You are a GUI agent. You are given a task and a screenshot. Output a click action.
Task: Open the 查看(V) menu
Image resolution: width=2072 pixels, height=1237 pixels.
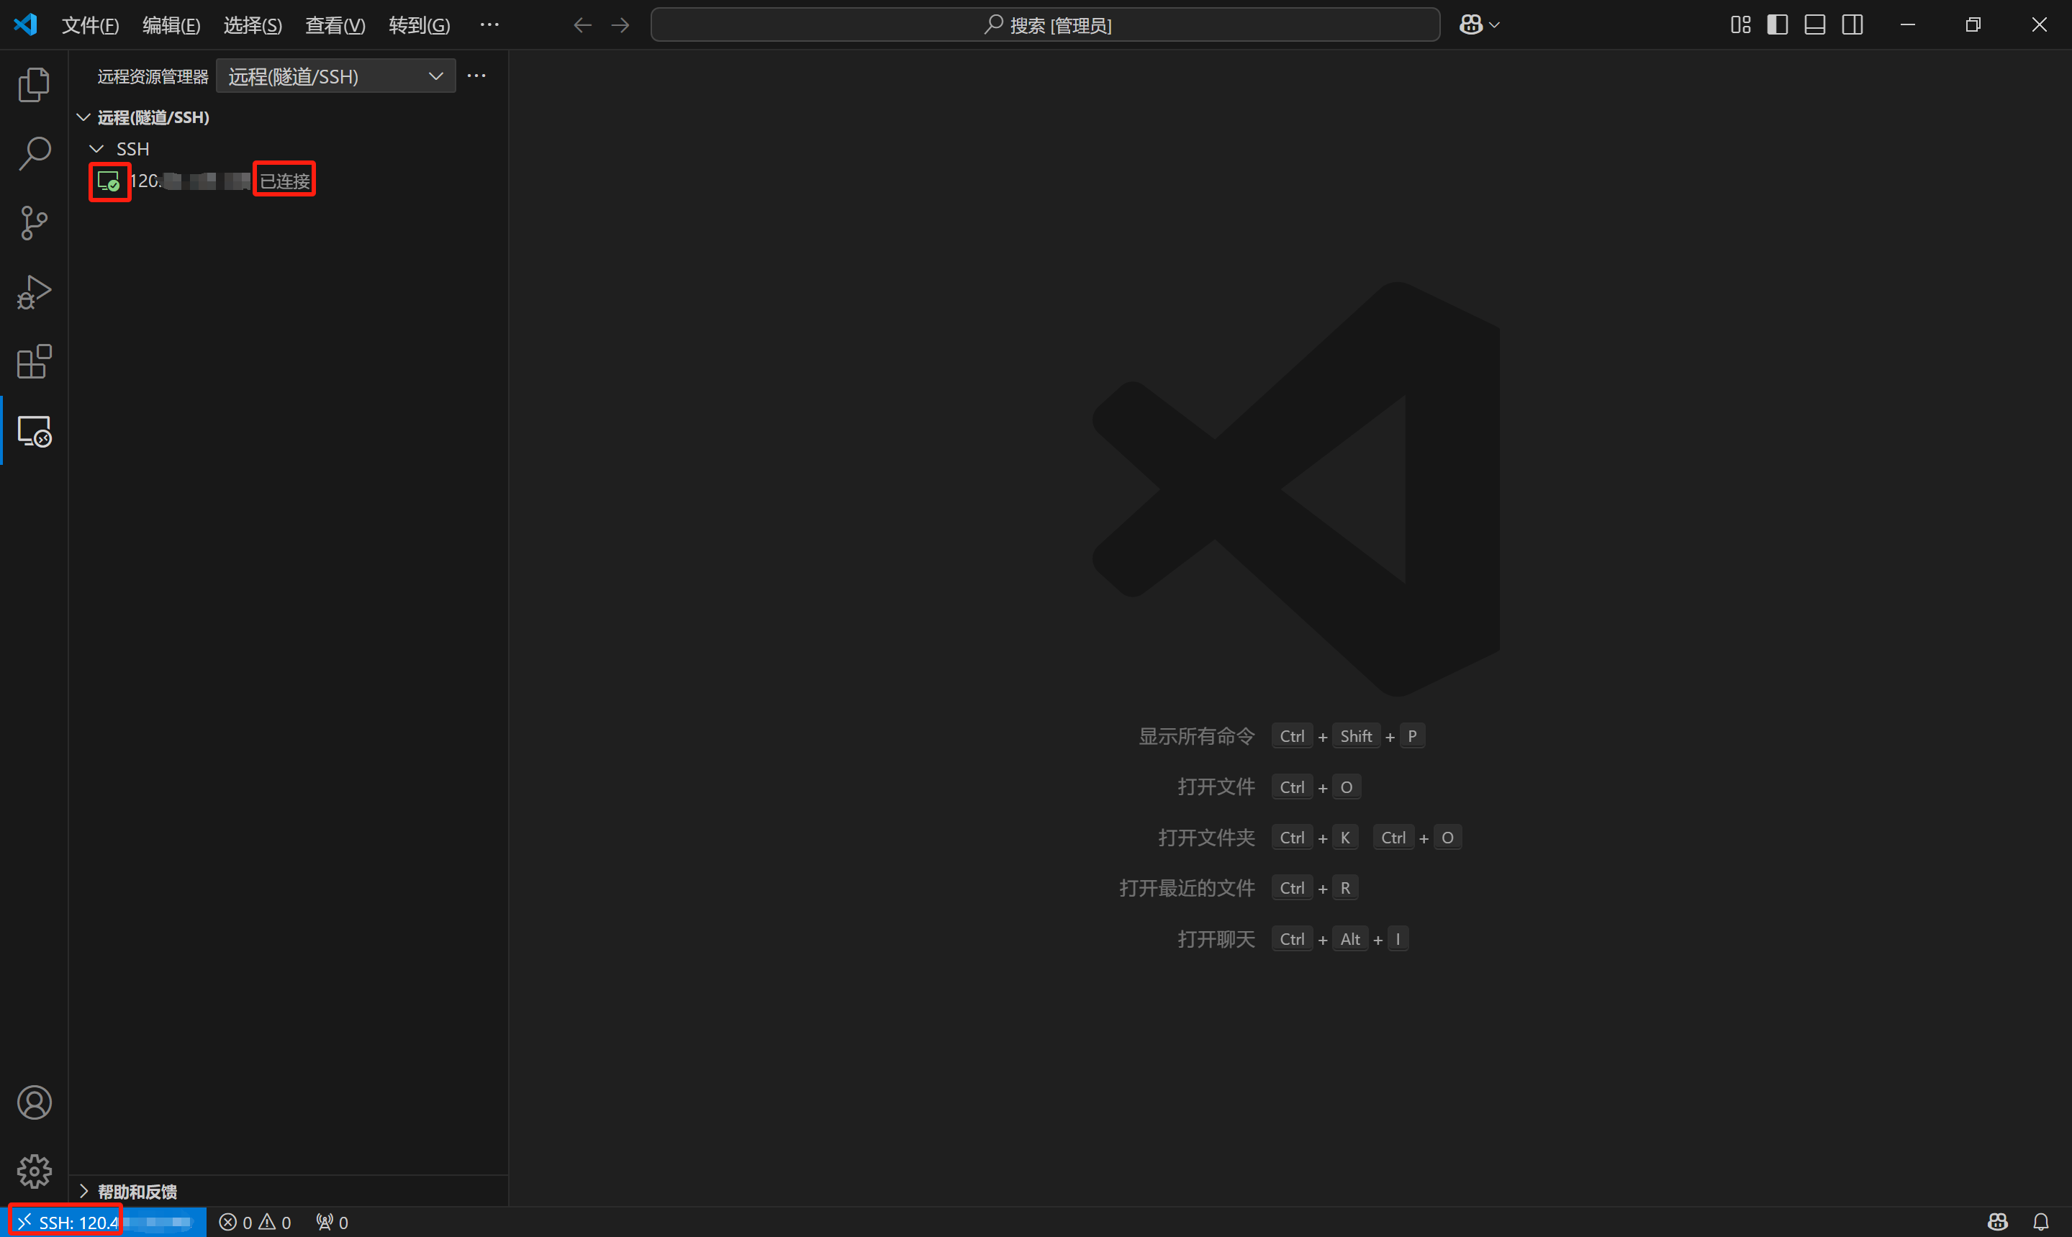[335, 26]
